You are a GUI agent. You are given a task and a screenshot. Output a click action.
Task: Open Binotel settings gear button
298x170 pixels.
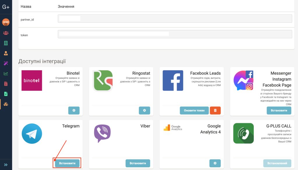tap(74, 111)
